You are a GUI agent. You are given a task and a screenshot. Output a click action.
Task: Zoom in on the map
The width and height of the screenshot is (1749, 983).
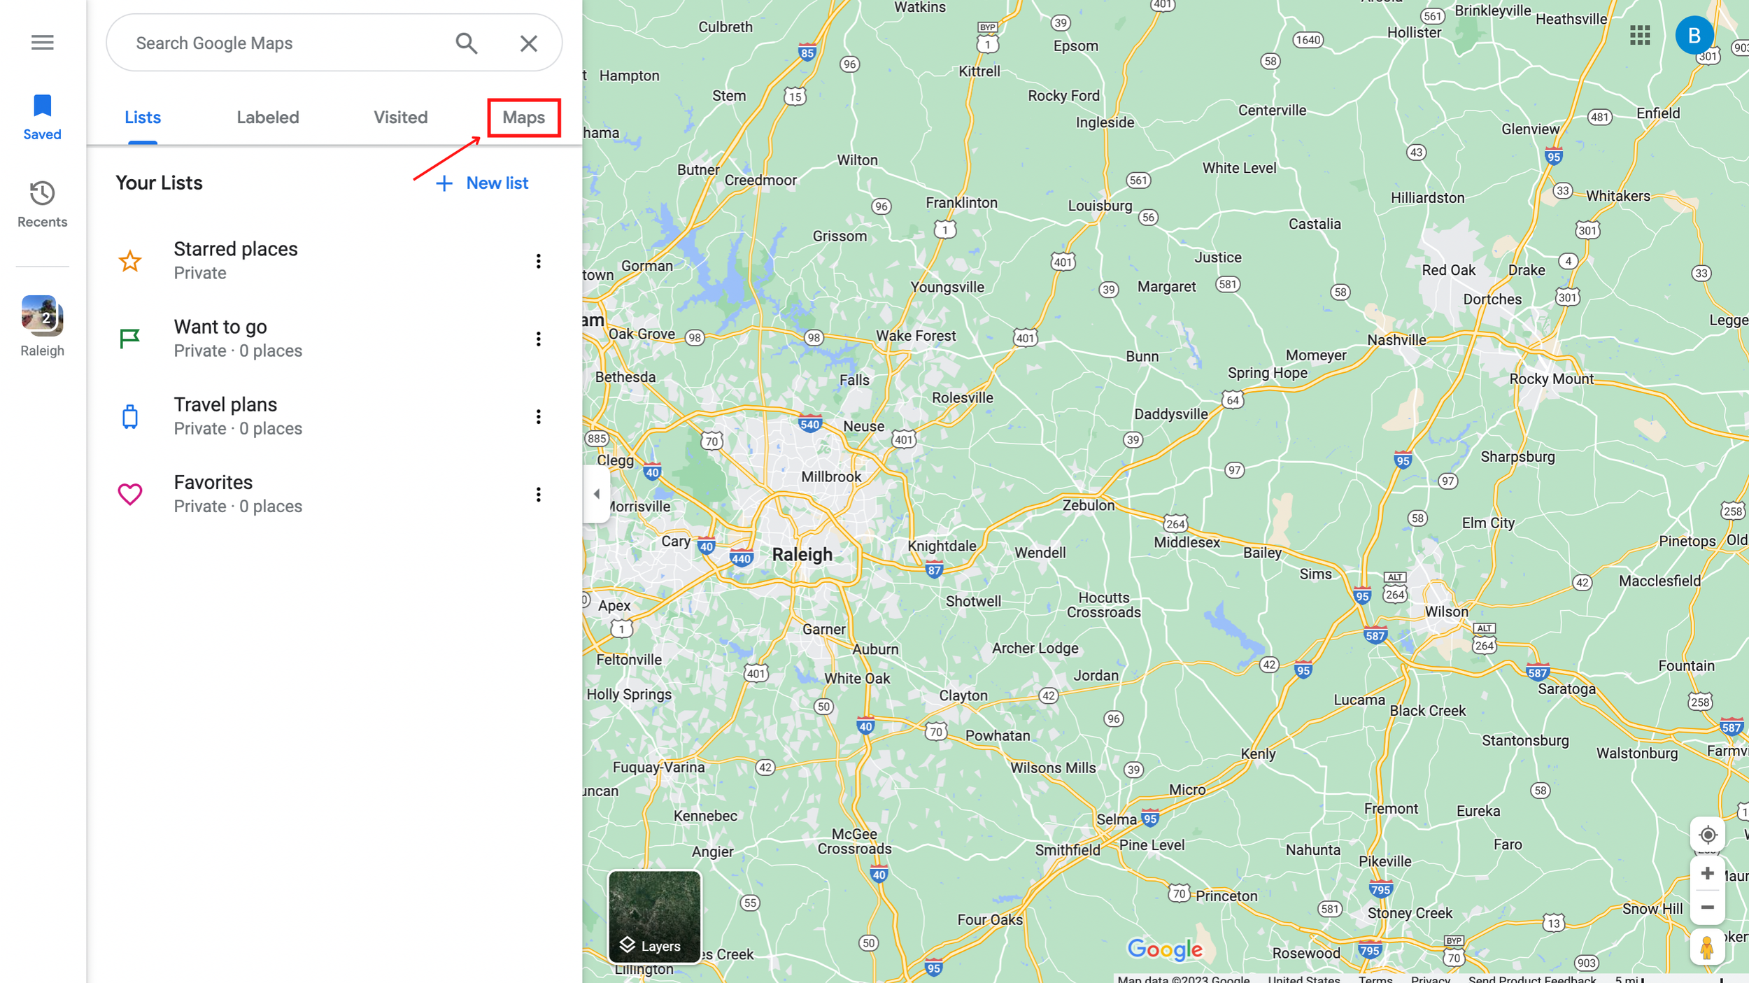[1707, 873]
